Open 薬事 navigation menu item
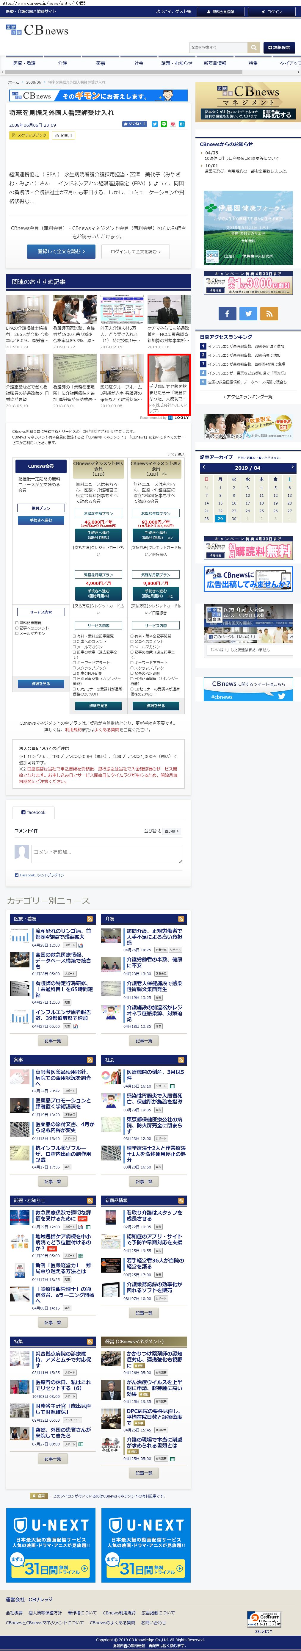 click(x=101, y=63)
